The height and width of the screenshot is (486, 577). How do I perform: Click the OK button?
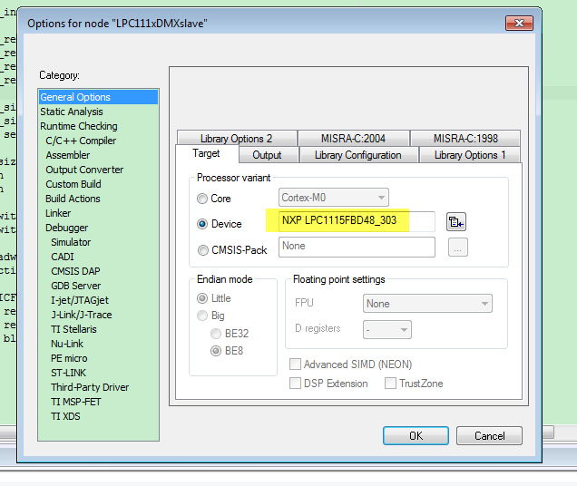pos(416,435)
